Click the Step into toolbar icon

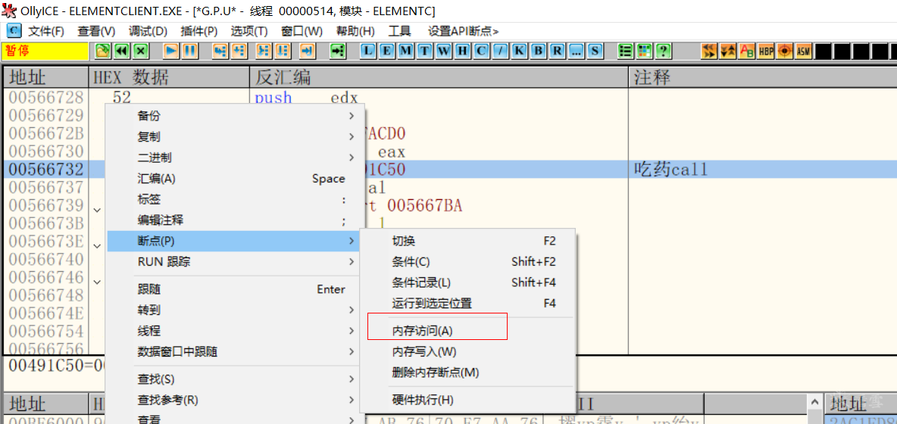point(220,51)
